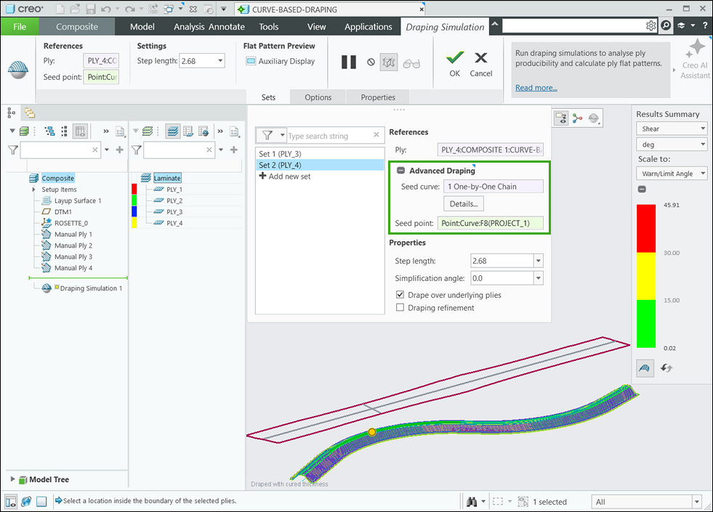Click the draped ply display icon below legend

pyautogui.click(x=645, y=368)
